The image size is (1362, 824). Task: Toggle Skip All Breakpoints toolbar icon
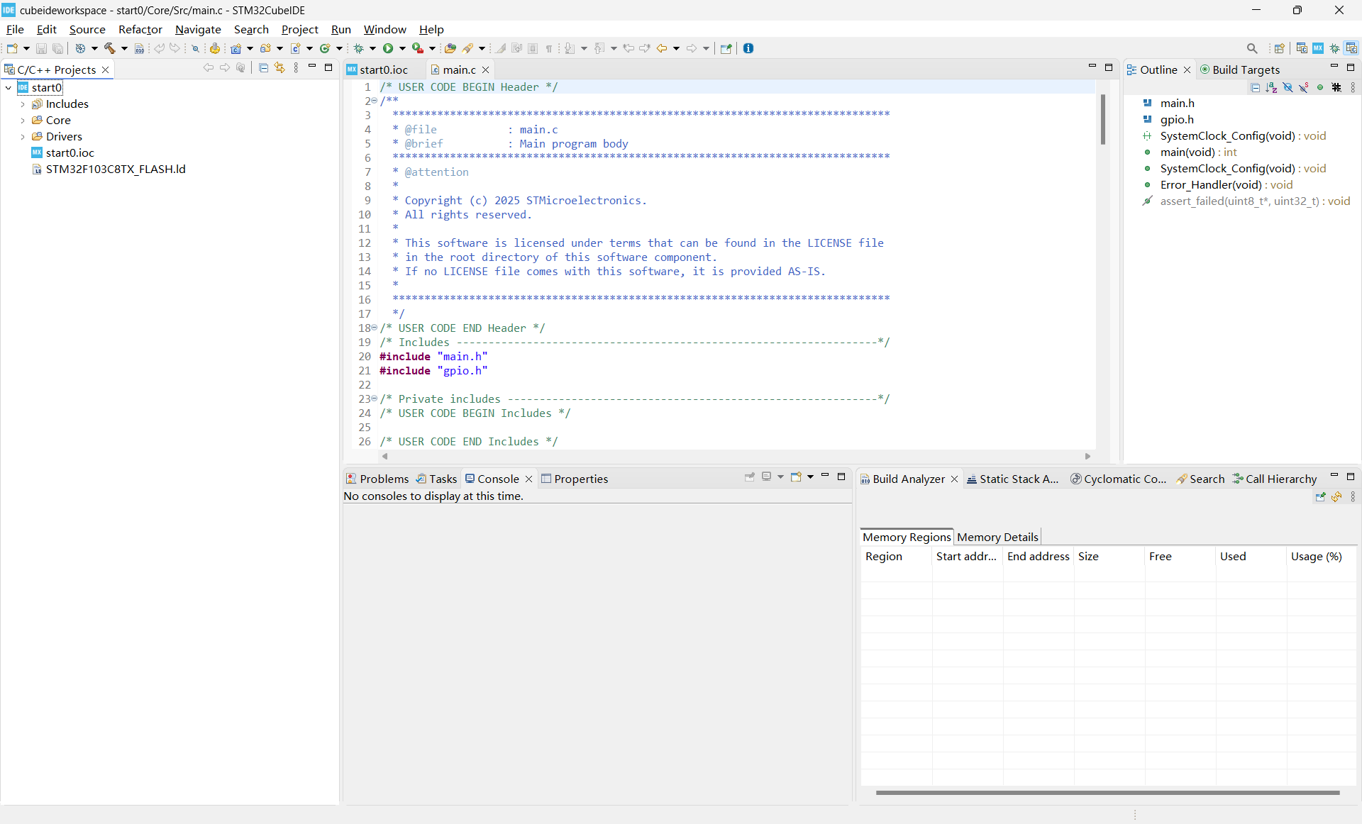pos(195,48)
